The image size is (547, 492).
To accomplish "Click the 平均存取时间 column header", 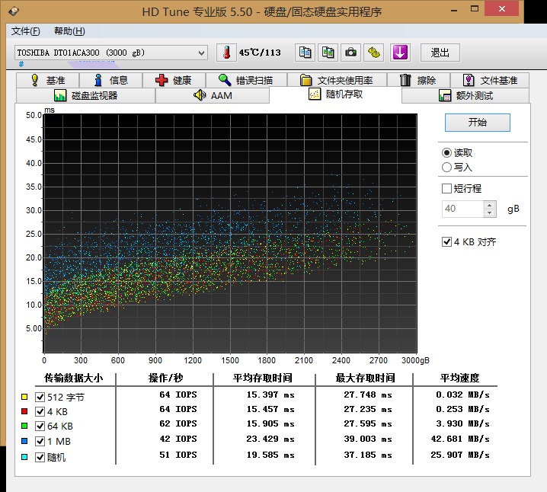I will [x=262, y=378].
